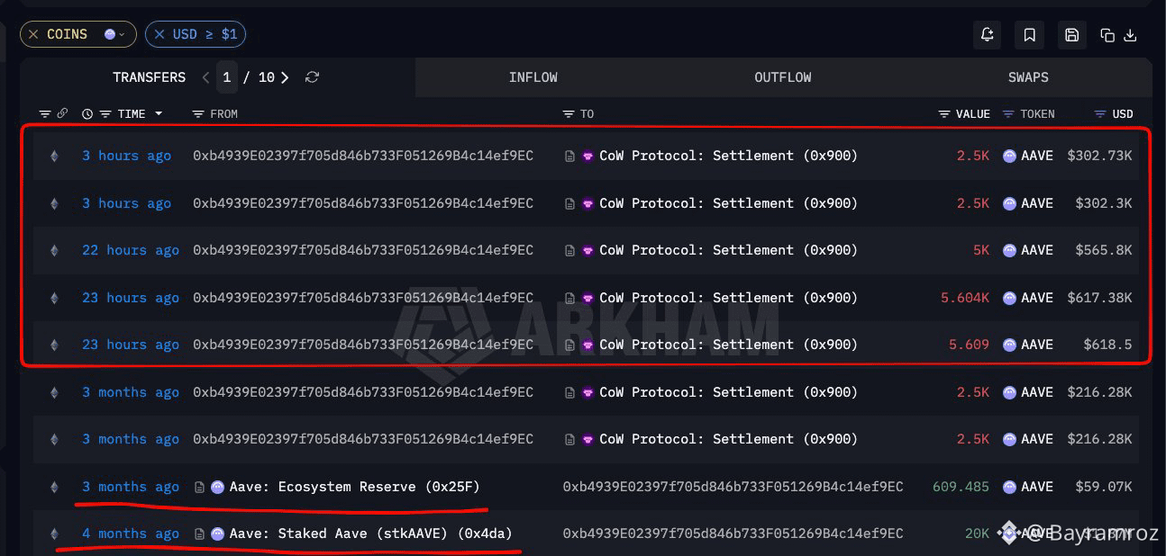Click Ethereum icon on the $302.73K row
Viewport: 1166px width, 556px height.
click(x=54, y=156)
